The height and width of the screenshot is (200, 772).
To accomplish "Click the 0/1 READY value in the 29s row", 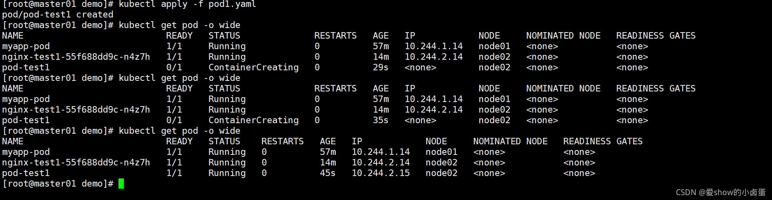I will (174, 67).
